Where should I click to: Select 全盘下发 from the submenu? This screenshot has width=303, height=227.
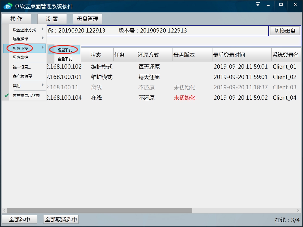click(x=65, y=59)
